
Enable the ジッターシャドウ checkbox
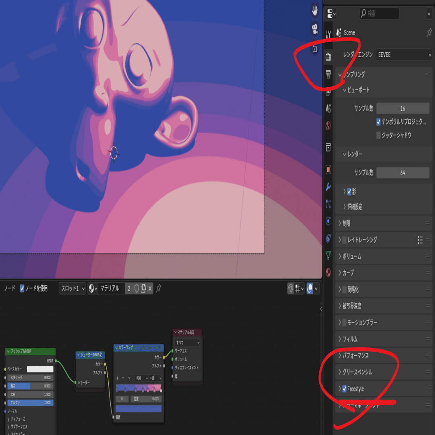click(x=378, y=135)
